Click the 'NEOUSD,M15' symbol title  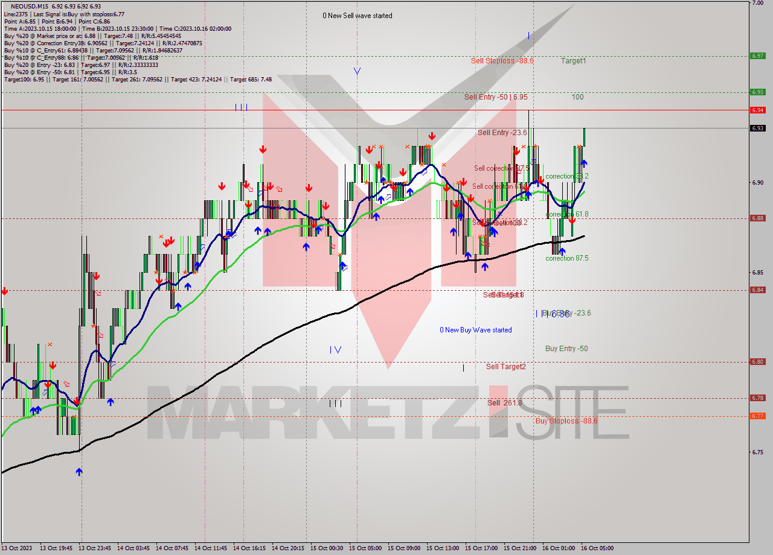click(x=29, y=6)
